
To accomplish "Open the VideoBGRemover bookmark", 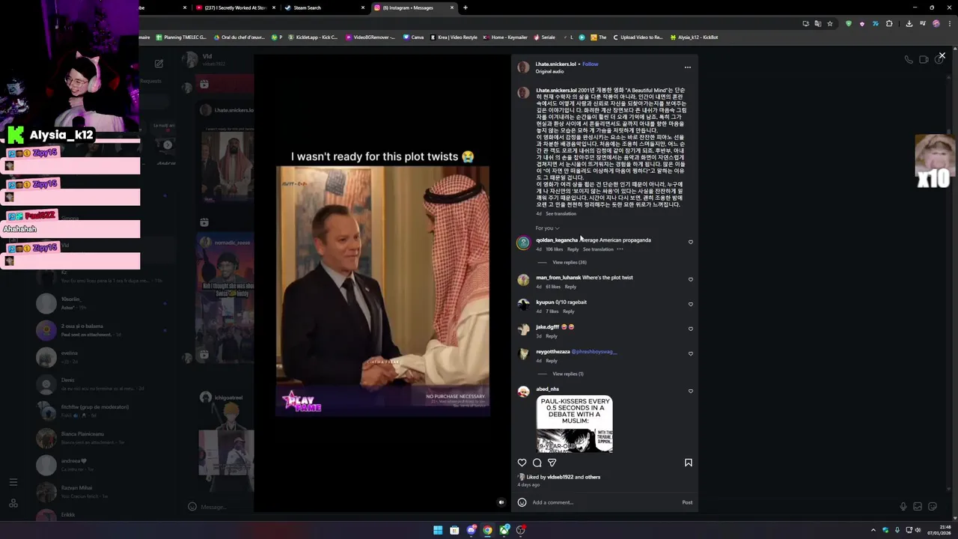I will click(x=370, y=37).
